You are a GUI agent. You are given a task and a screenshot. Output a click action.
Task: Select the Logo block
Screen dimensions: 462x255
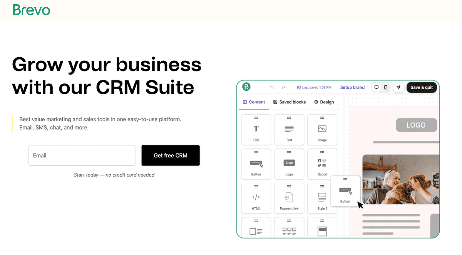(x=289, y=164)
